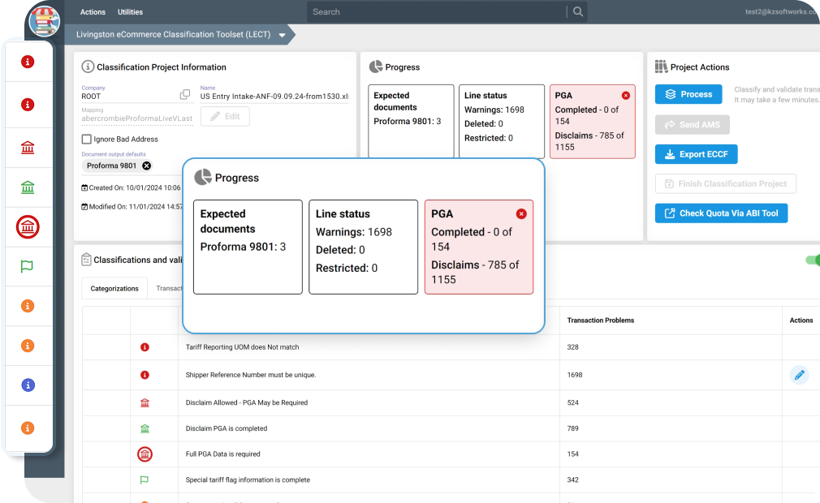Click calendar icon beside Modified On date
820x503 pixels.
coord(84,206)
